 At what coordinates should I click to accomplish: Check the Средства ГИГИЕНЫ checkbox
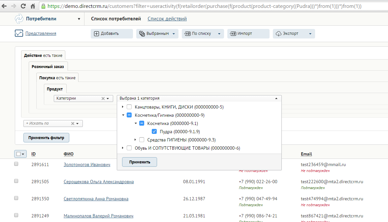[142, 140]
